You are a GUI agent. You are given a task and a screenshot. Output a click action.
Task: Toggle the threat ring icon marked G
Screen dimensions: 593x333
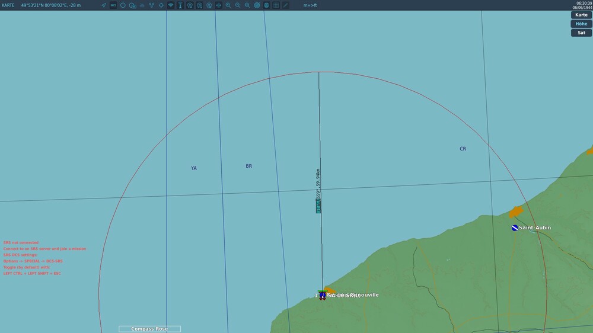(x=199, y=5)
